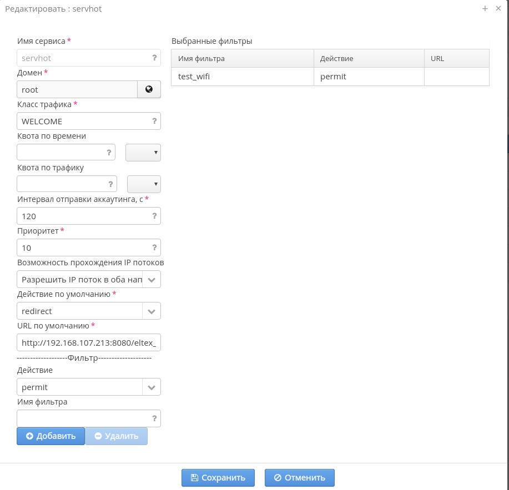The width and height of the screenshot is (509, 490).
Task: Expand the filter Действие permit dropdown
Action: 152,387
